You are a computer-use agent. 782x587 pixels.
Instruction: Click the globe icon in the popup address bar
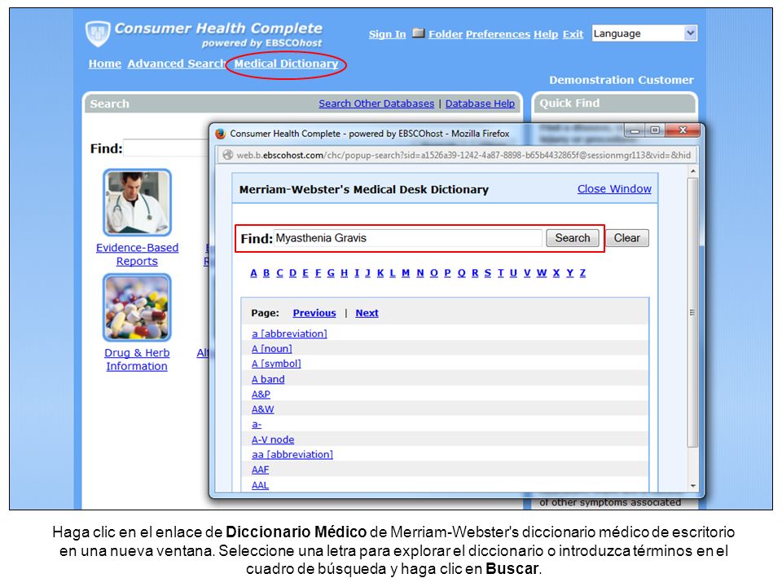point(227,155)
